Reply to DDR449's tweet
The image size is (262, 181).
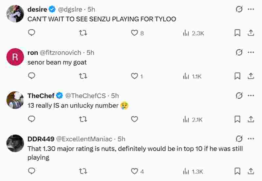click(31, 171)
